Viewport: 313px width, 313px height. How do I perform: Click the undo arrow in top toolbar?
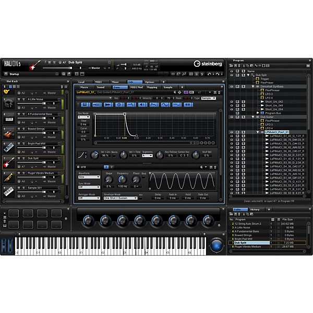[209, 74]
